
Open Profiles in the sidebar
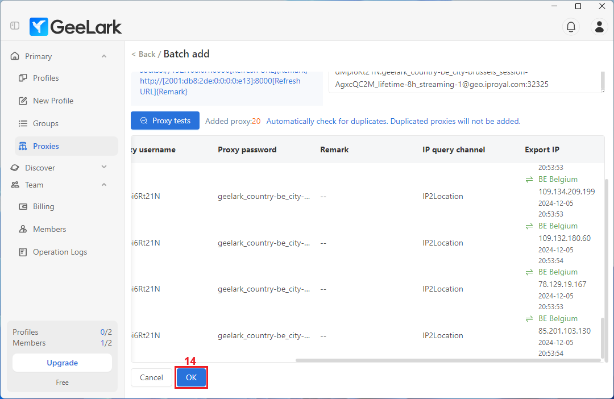click(45, 78)
